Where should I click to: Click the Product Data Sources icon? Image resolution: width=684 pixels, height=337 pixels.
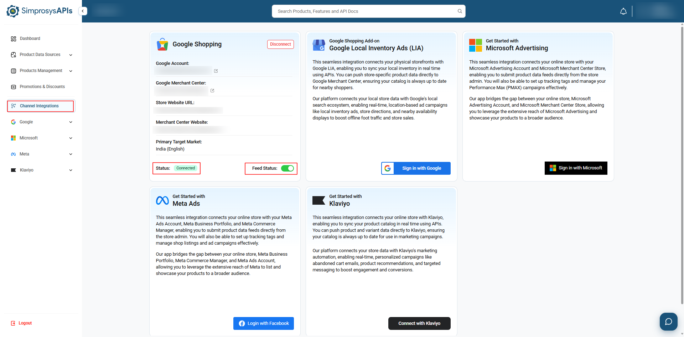[x=14, y=55]
